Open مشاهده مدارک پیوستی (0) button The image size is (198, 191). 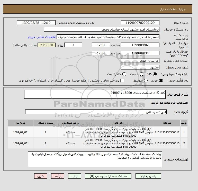click(108, 176)
